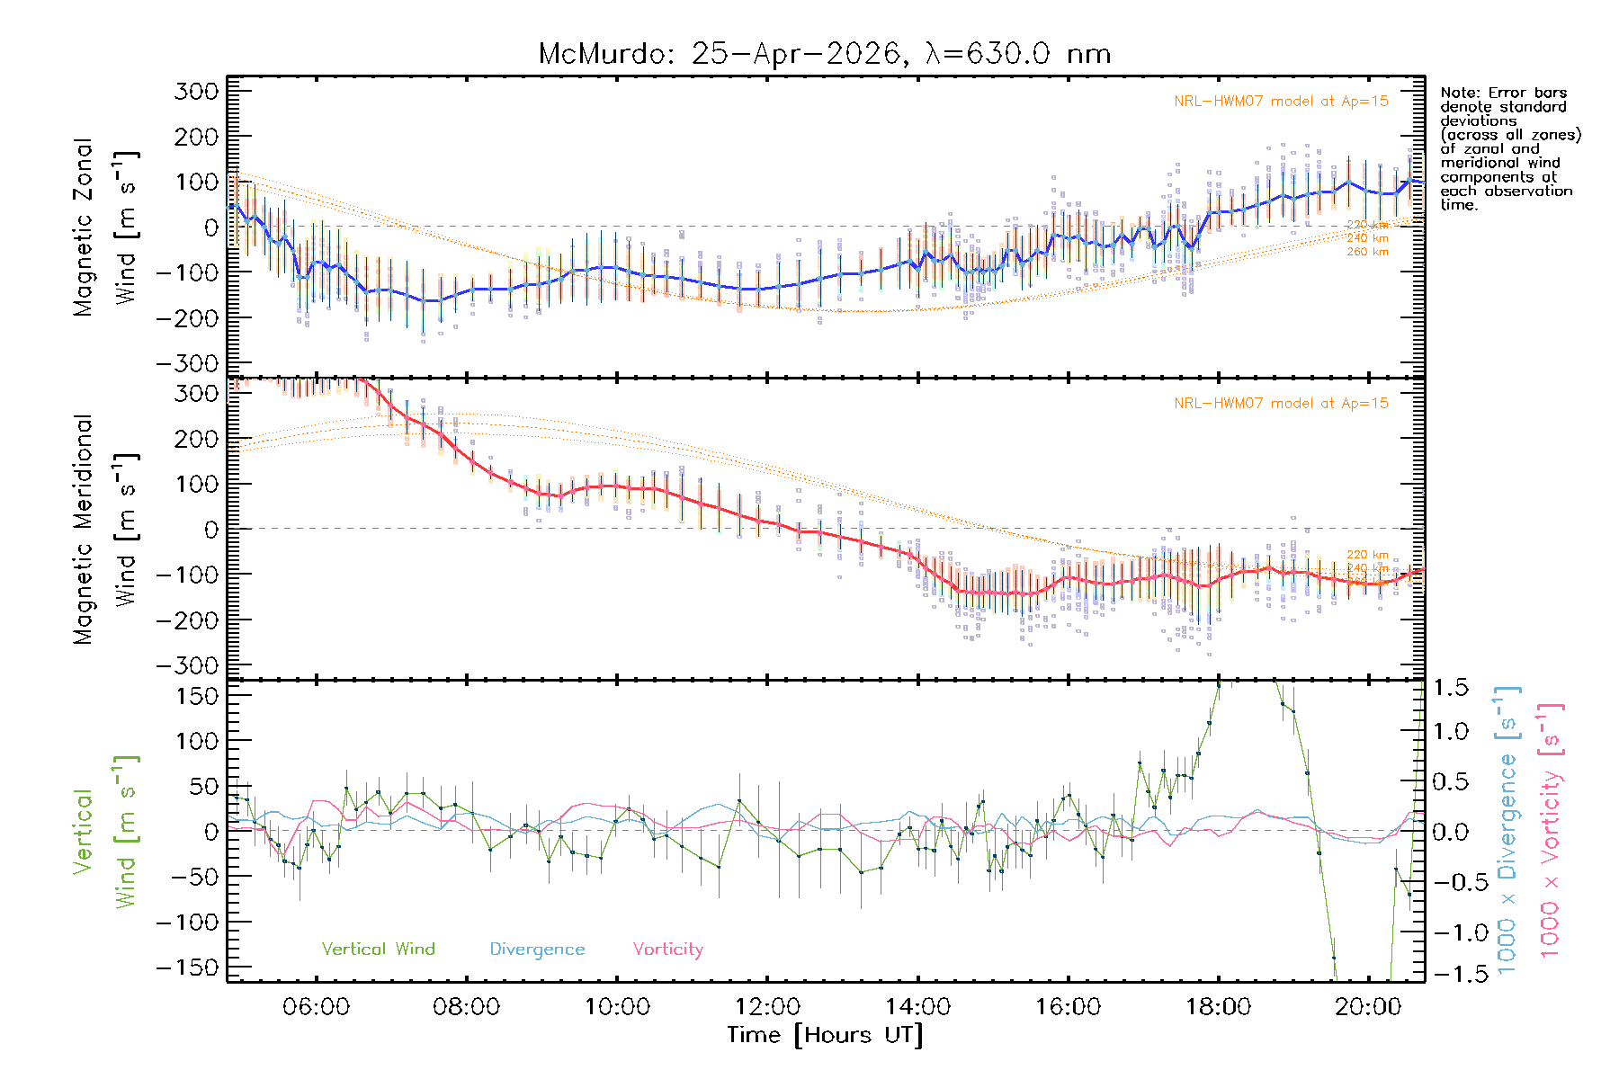The image size is (1619, 1079).
Task: Click the 12:00 time axis tick label
Action: tap(767, 1006)
